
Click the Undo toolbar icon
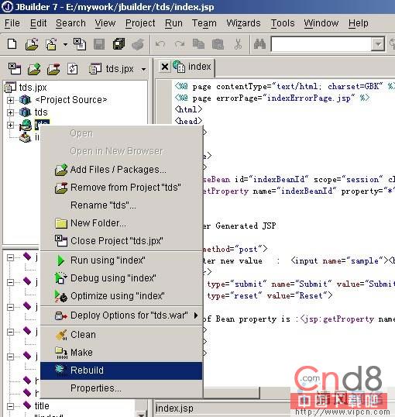(x=160, y=44)
